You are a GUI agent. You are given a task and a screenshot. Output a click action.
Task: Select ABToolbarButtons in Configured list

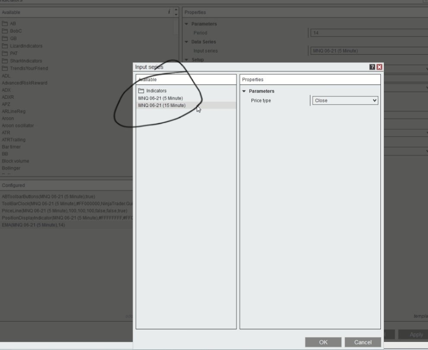click(x=48, y=196)
